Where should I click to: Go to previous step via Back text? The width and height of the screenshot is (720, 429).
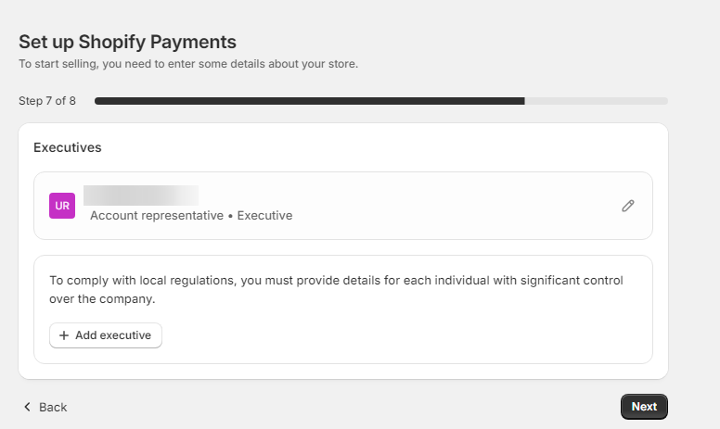coord(53,407)
